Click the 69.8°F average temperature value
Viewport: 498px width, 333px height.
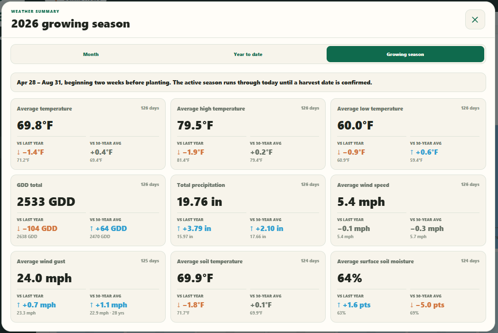(35, 125)
